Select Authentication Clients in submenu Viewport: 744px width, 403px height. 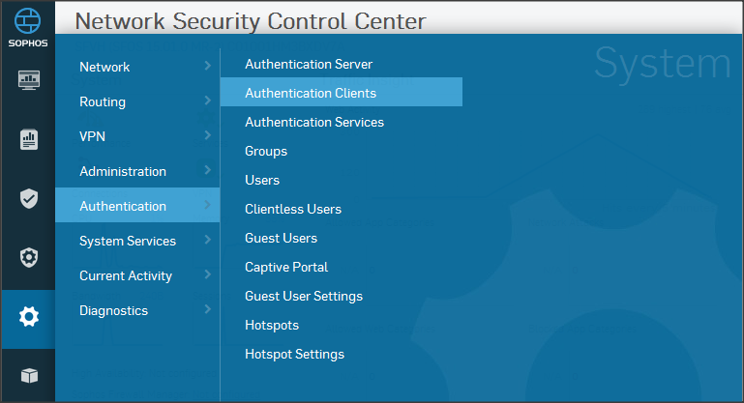311,93
